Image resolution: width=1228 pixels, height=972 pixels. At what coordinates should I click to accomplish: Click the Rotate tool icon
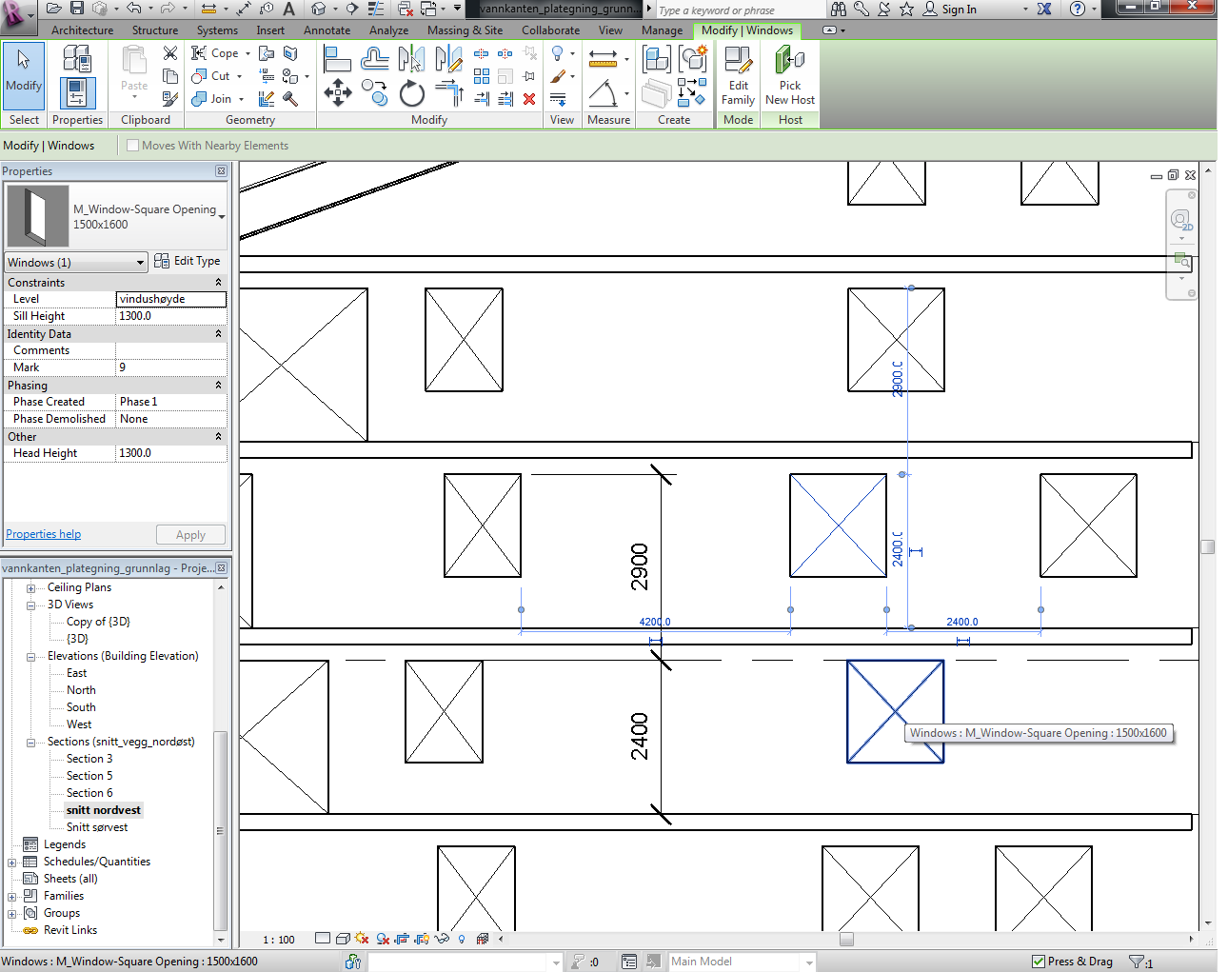(x=411, y=93)
